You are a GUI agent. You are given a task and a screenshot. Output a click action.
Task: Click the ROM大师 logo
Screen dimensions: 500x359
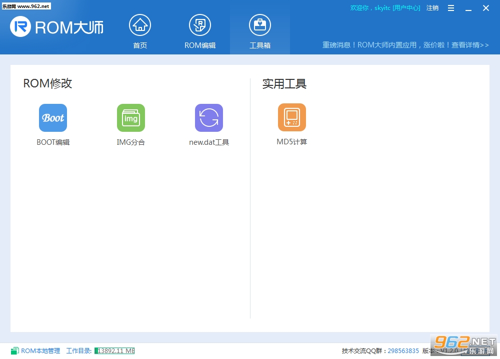click(57, 27)
